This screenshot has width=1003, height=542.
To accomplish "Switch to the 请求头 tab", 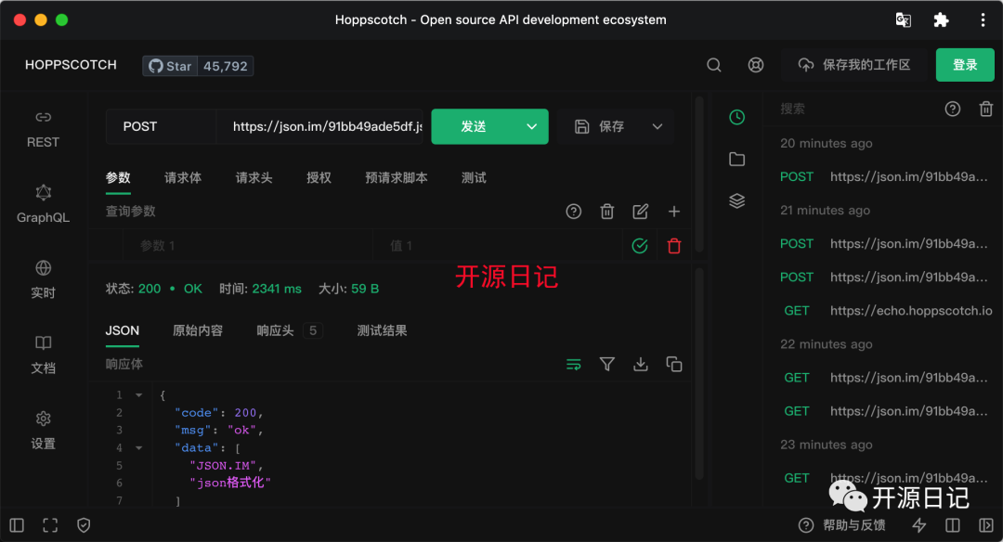I will coord(254,178).
